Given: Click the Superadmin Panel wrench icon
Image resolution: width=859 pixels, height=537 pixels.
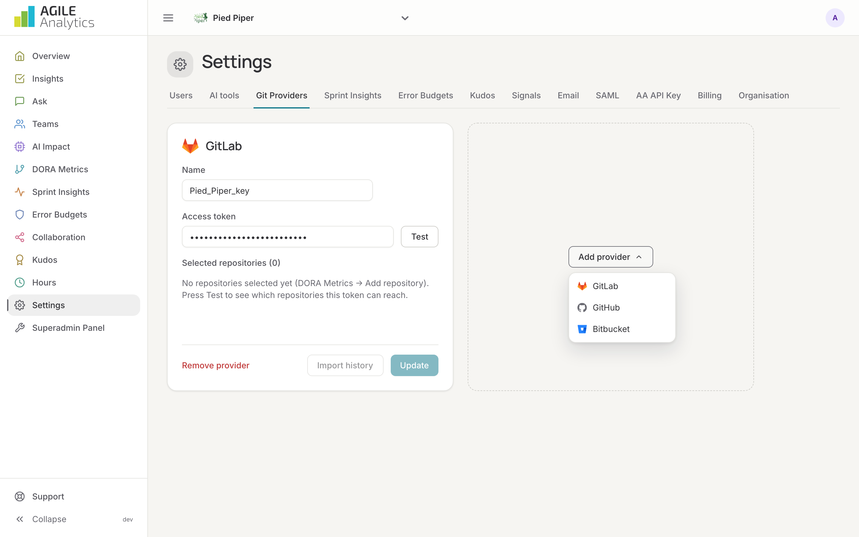Looking at the screenshot, I should pyautogui.click(x=20, y=328).
